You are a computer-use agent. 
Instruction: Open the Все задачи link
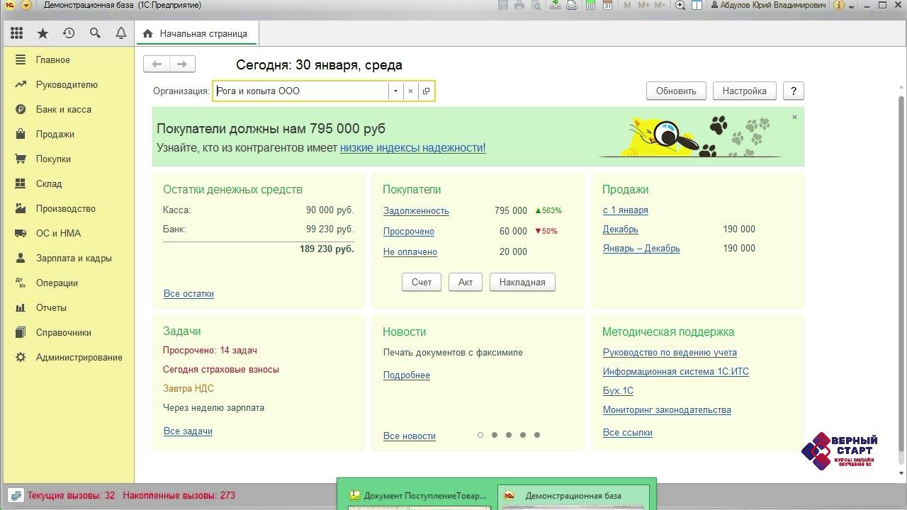[x=188, y=431]
